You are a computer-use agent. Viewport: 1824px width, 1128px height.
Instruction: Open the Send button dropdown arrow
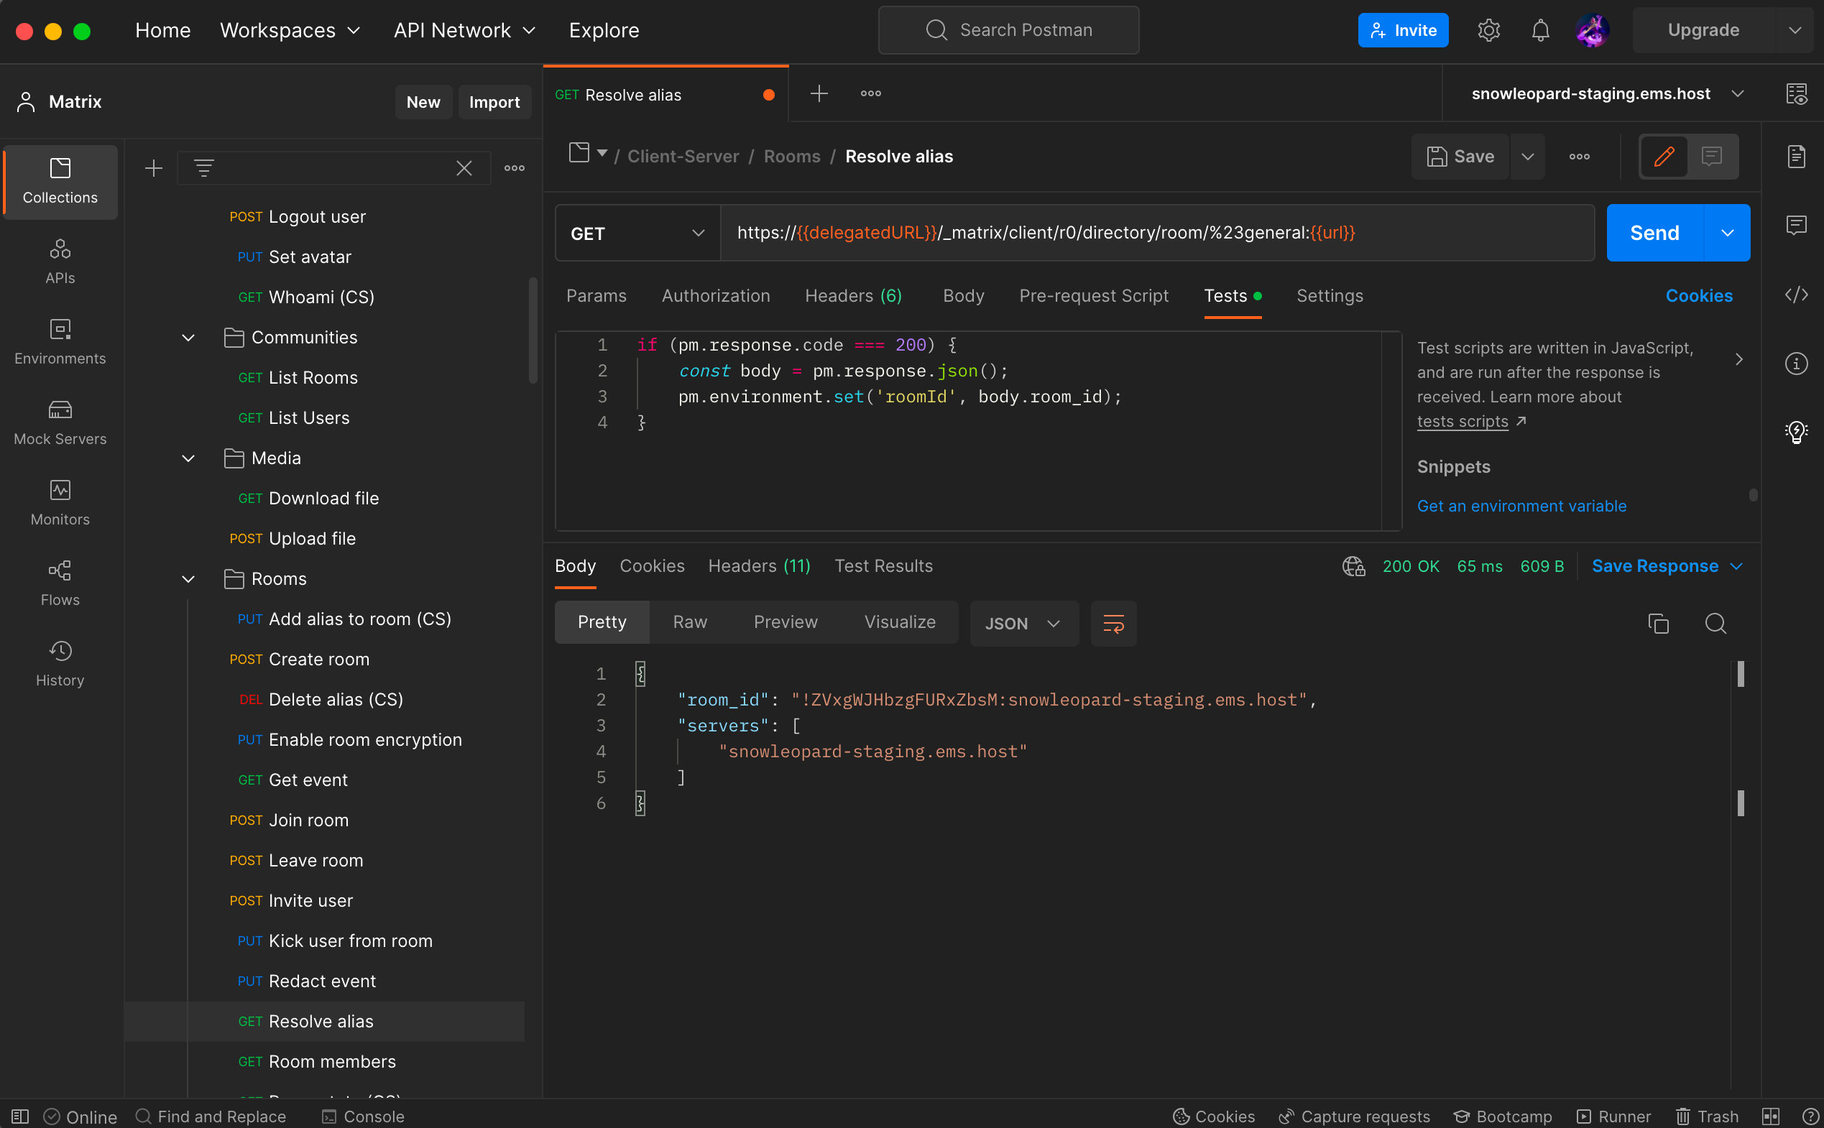point(1727,233)
